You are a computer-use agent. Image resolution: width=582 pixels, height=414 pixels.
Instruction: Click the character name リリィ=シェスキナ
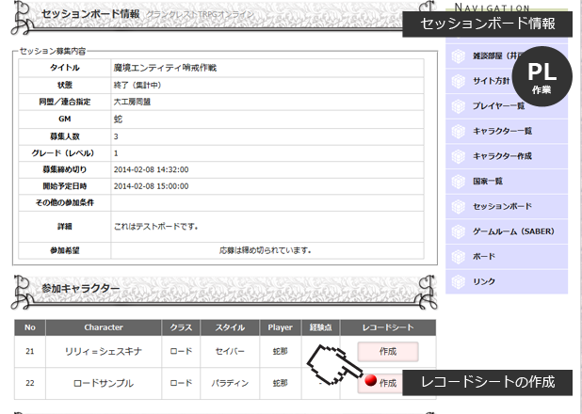pos(104,352)
